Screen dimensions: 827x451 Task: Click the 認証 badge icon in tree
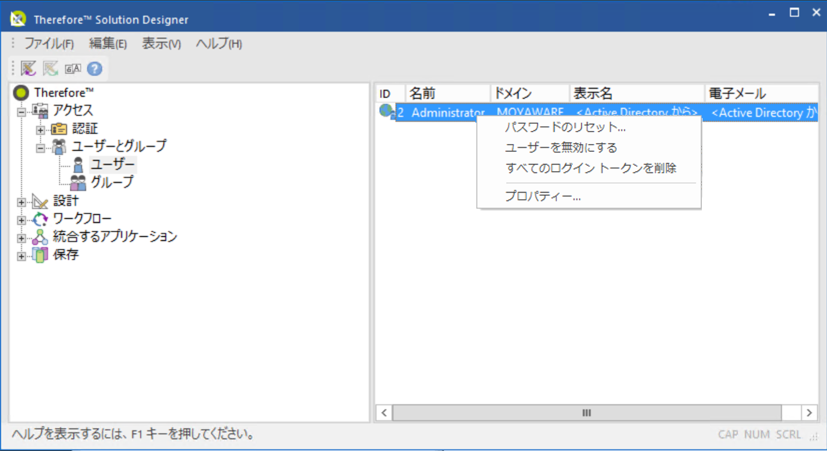click(59, 129)
